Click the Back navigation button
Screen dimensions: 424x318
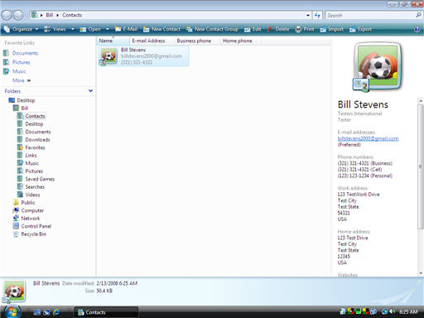[x=7, y=15]
